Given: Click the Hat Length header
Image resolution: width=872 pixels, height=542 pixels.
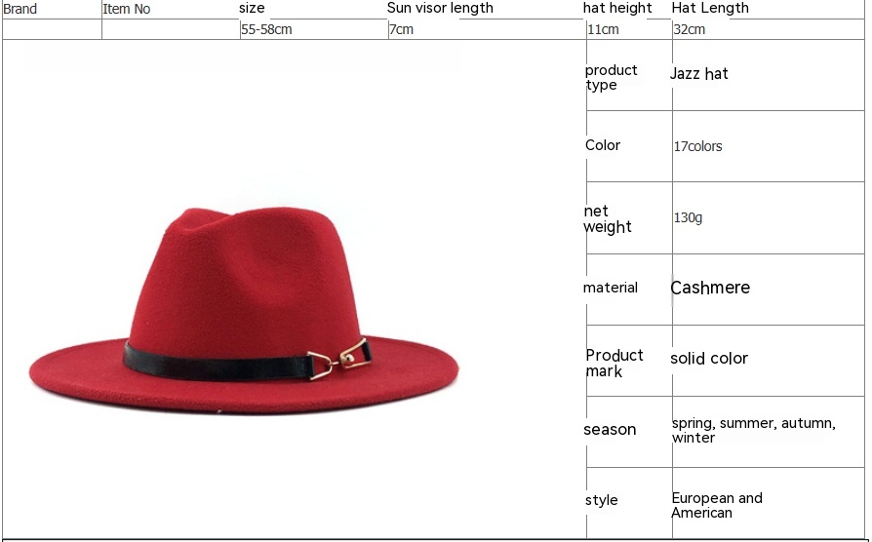Looking at the screenshot, I should tap(710, 8).
